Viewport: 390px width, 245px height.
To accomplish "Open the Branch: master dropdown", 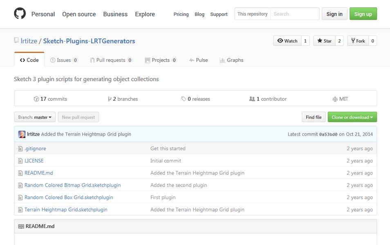I will tap(35, 117).
